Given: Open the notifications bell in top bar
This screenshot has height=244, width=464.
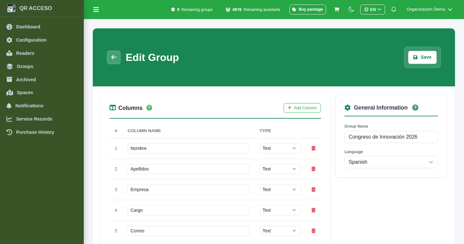Looking at the screenshot, I should (393, 9).
